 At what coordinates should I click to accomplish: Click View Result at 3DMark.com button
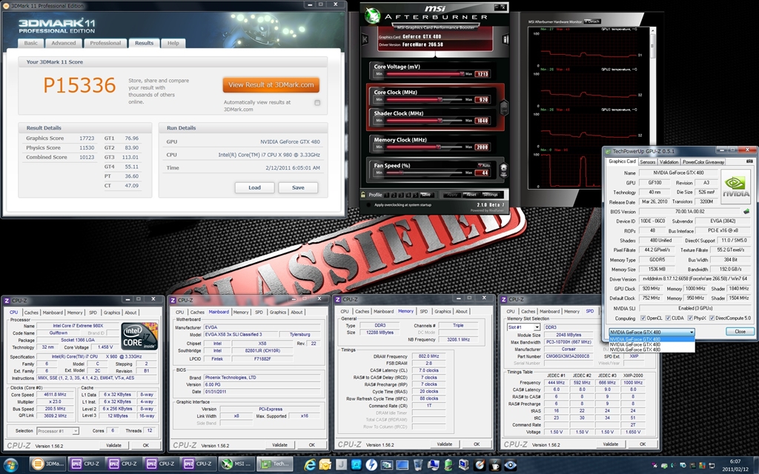271,84
